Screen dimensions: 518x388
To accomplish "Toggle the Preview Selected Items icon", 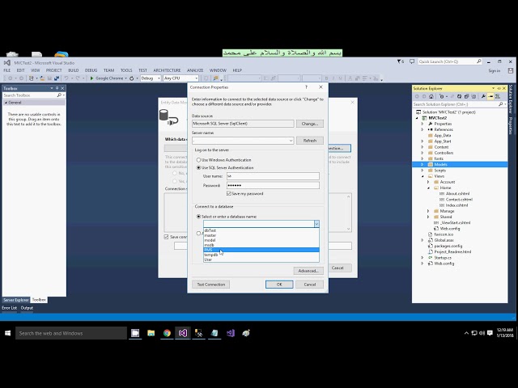I will (490, 96).
